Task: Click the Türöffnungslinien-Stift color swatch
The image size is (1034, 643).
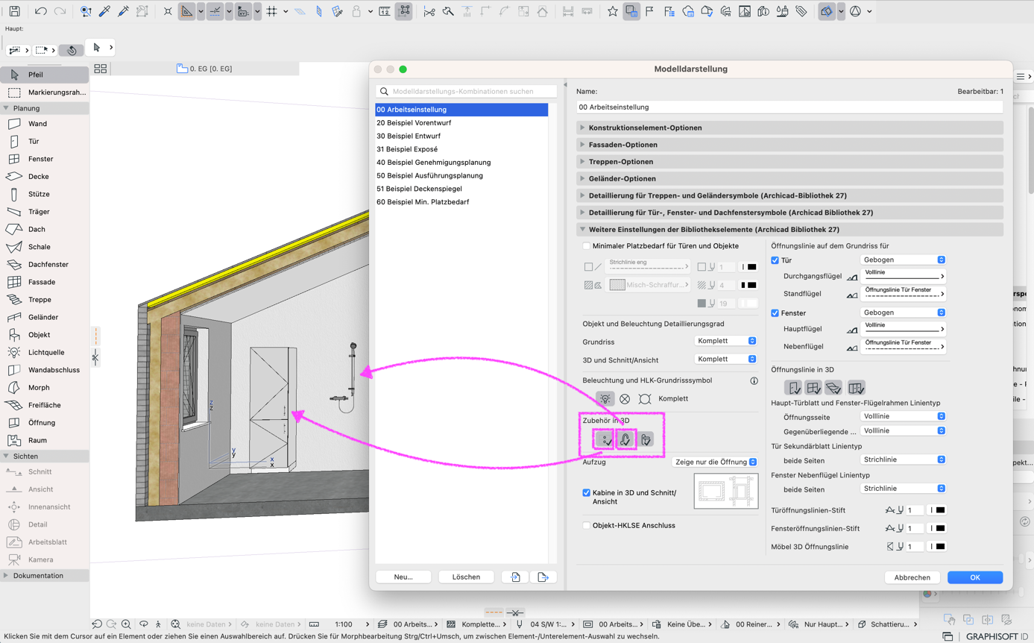Action: coord(937,510)
